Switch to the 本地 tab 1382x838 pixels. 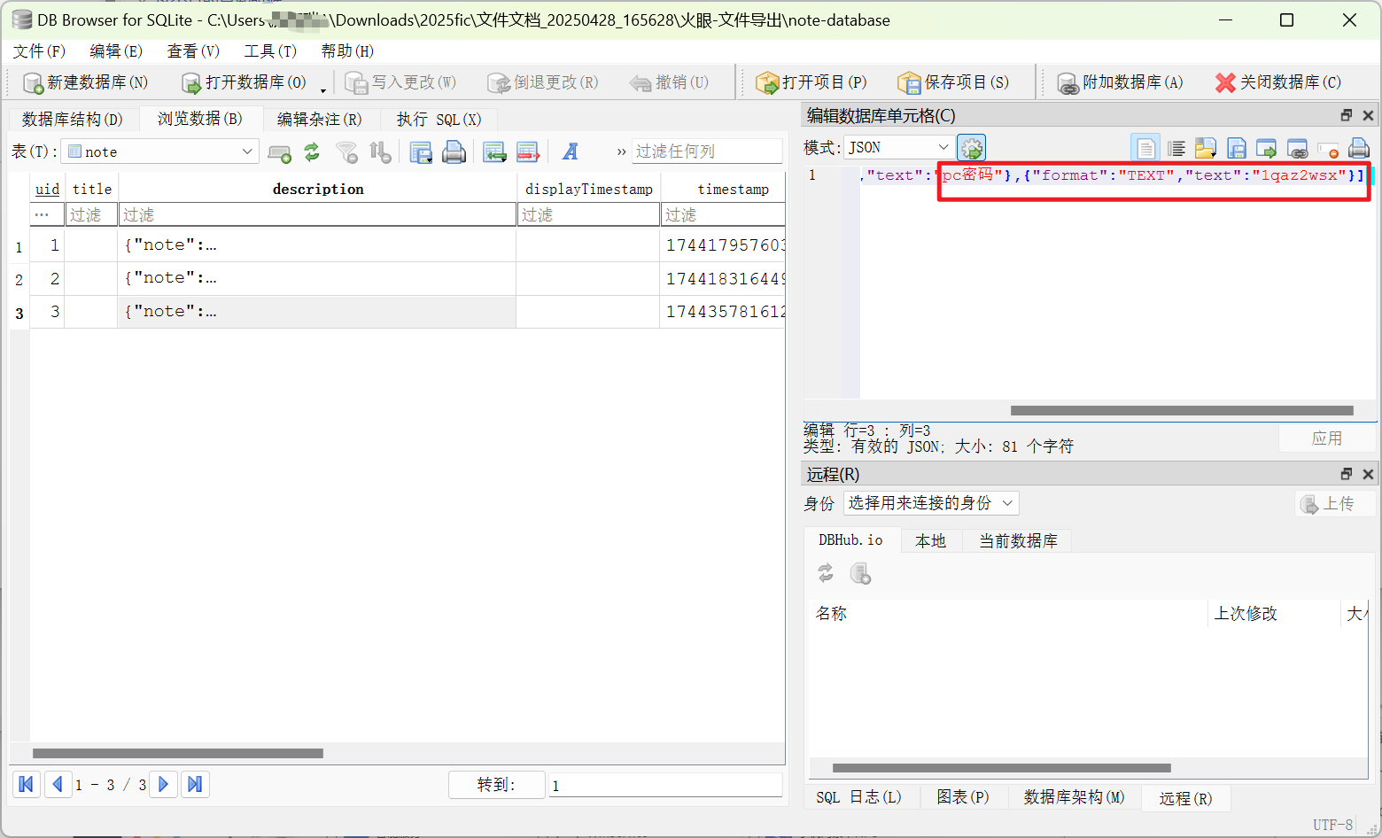click(x=930, y=540)
